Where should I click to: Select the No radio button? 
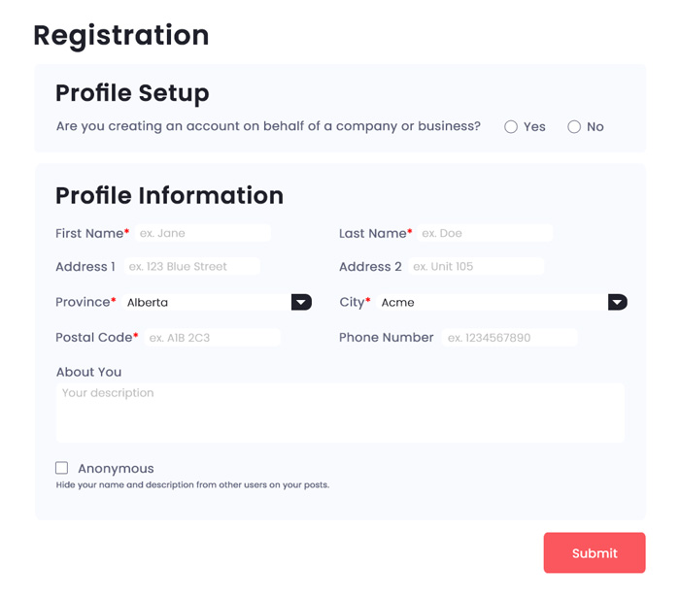tap(574, 126)
